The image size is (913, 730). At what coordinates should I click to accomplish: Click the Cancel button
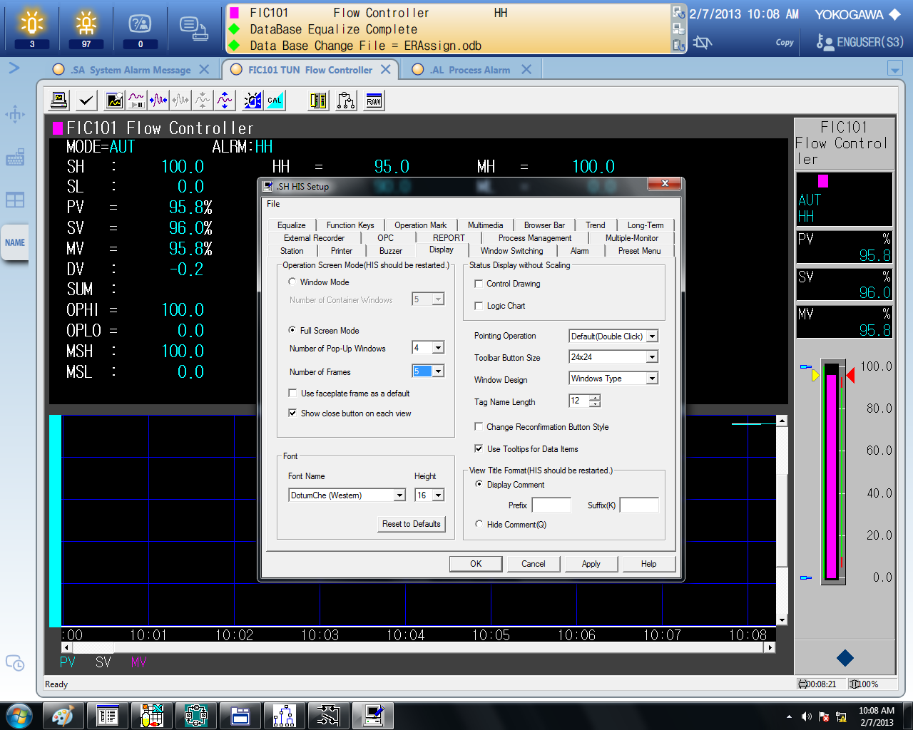(534, 564)
